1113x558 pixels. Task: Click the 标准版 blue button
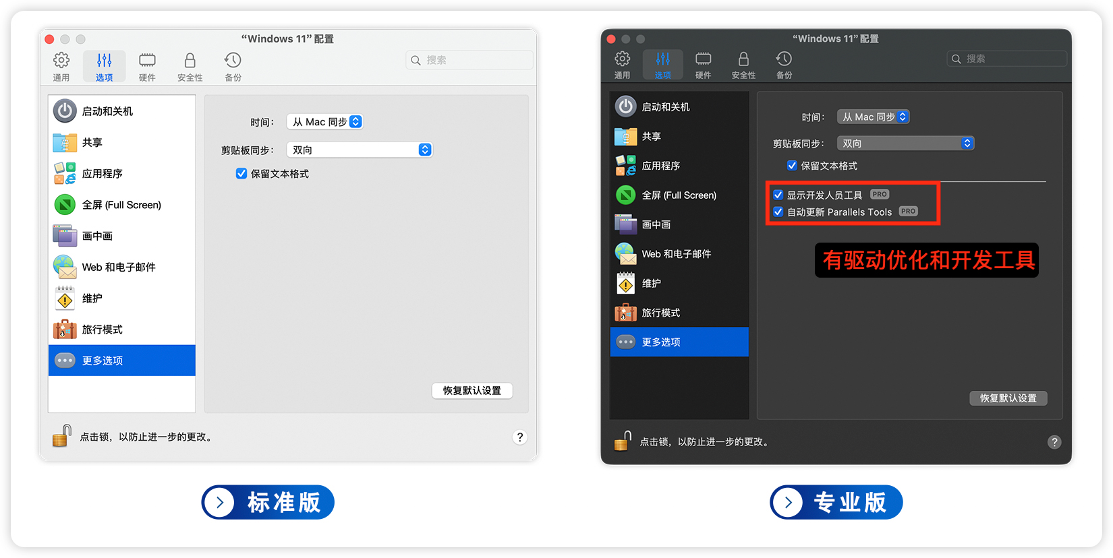268,502
